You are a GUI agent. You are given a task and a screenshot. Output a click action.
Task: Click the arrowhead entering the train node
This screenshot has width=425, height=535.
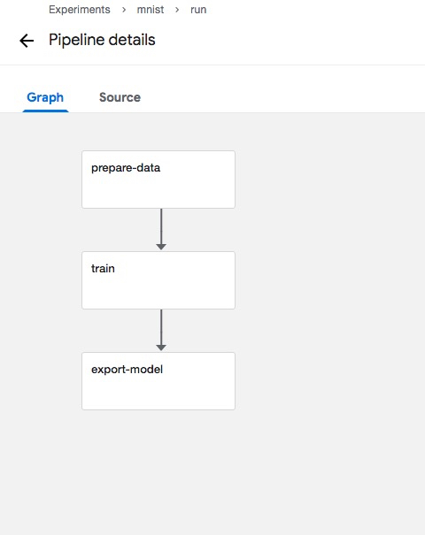coord(161,247)
